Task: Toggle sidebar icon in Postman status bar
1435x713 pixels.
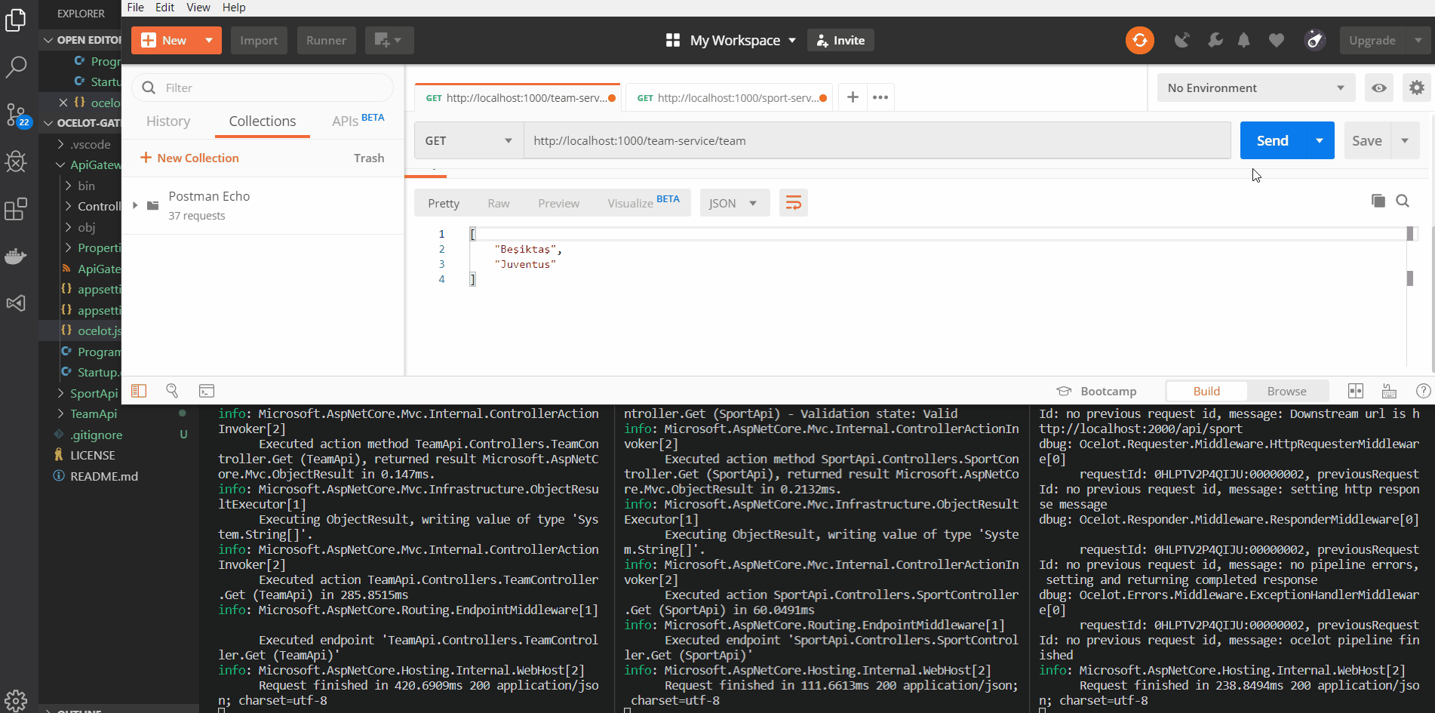Action: (x=139, y=391)
